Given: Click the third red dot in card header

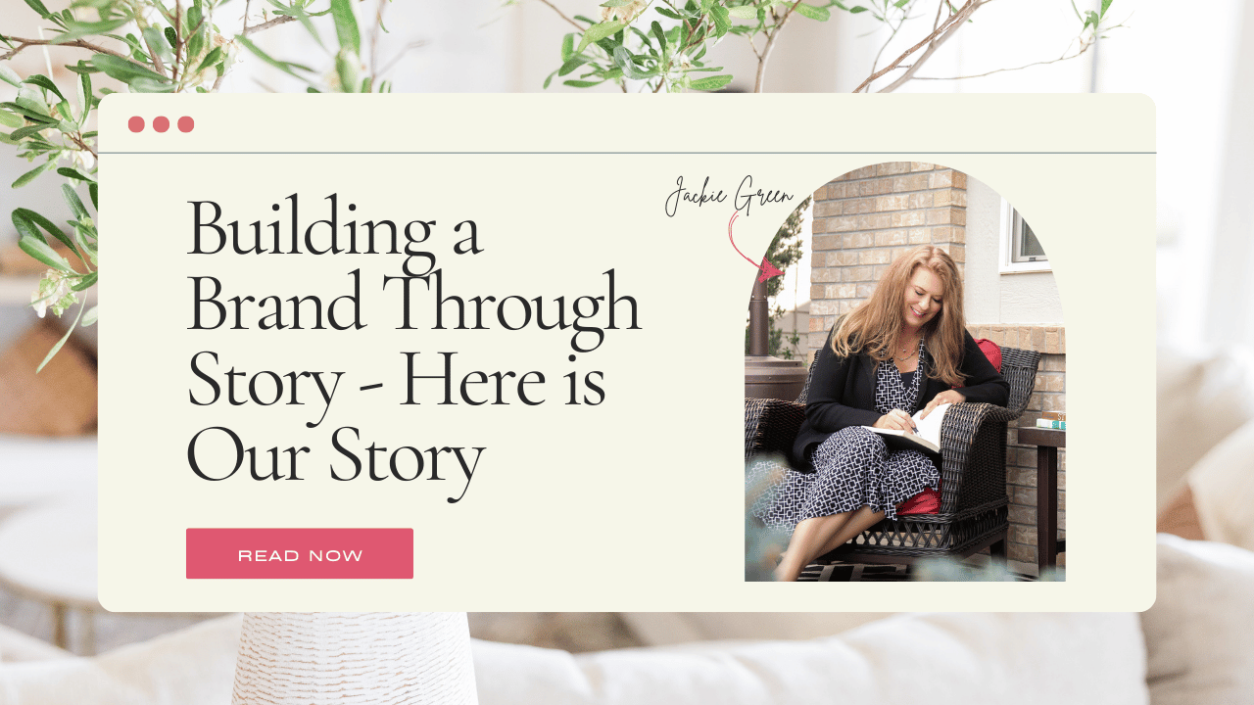Looking at the screenshot, I should (x=186, y=124).
